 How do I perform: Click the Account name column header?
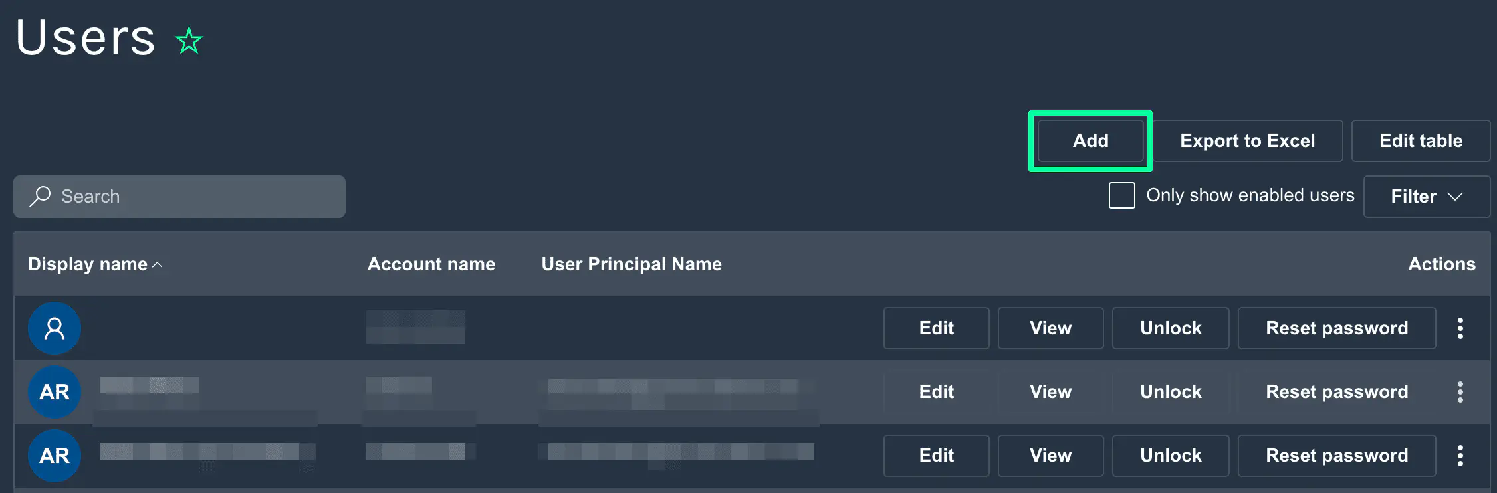431,264
